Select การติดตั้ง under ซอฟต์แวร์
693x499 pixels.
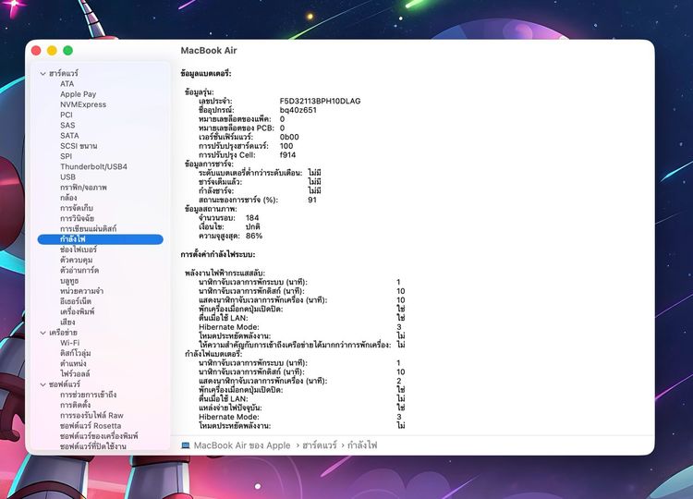tap(76, 405)
